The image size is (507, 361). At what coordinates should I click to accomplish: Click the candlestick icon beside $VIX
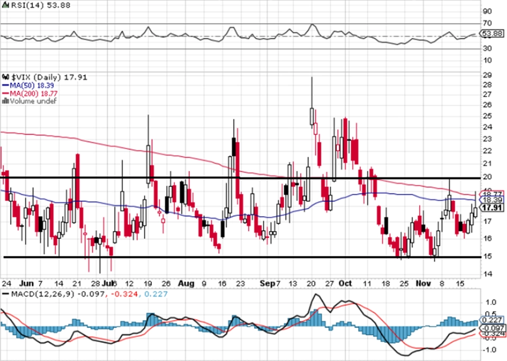[6, 78]
